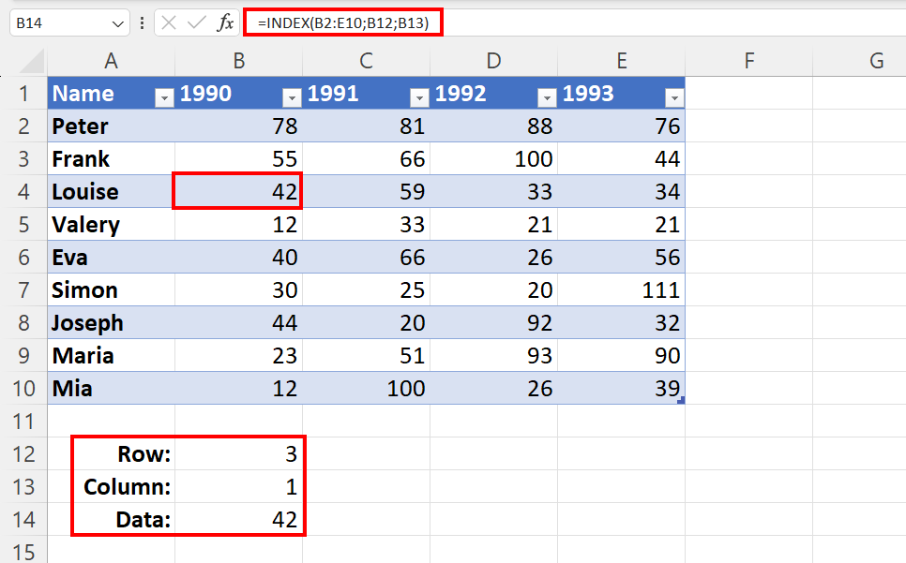The height and width of the screenshot is (563, 906).
Task: Open the 1993 column filter dropdown
Action: 674,98
